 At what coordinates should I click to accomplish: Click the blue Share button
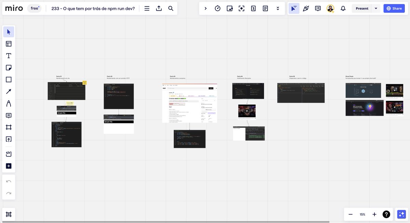pos(394,8)
